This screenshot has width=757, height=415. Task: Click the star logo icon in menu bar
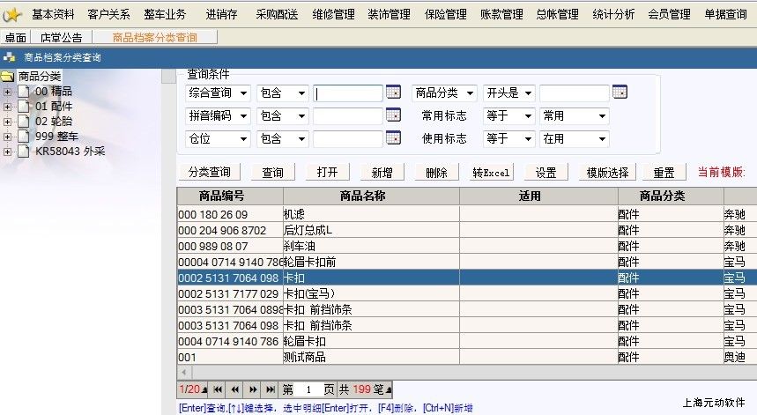point(12,14)
